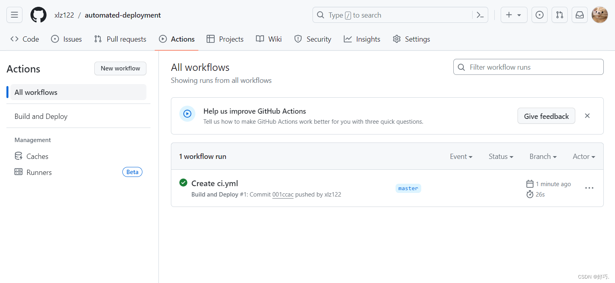Switch to the Projects tab
Screen dimensions: 615x283
[x=225, y=39]
